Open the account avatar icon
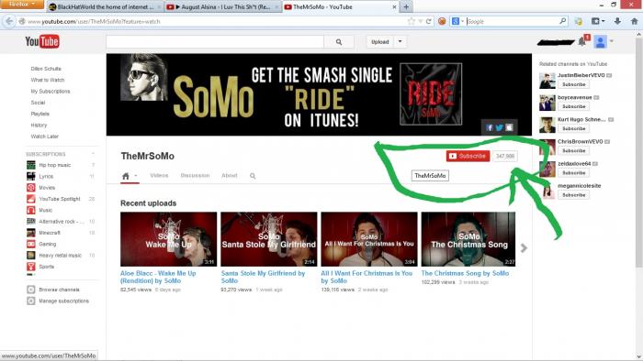The image size is (643, 361). (x=601, y=42)
